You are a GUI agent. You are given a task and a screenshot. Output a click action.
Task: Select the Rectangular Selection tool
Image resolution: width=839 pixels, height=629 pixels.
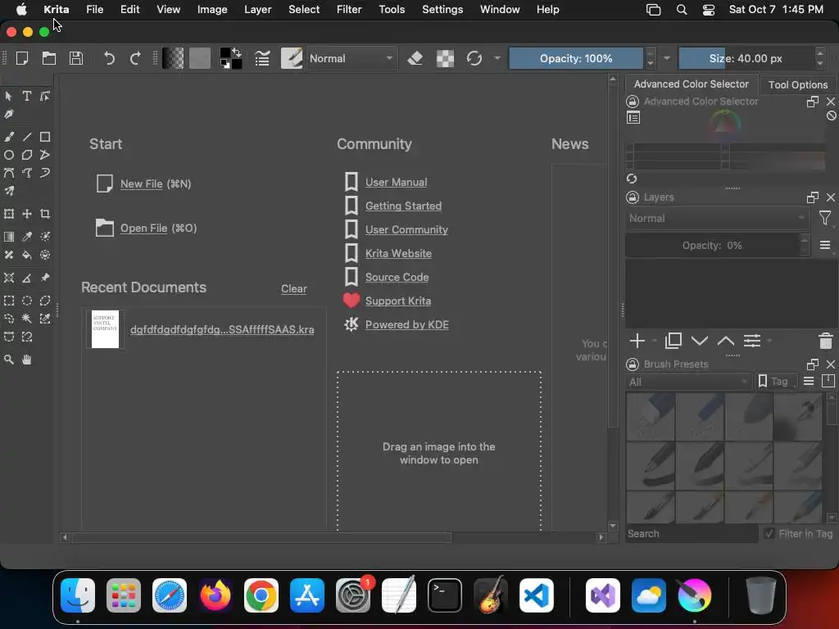coord(8,301)
